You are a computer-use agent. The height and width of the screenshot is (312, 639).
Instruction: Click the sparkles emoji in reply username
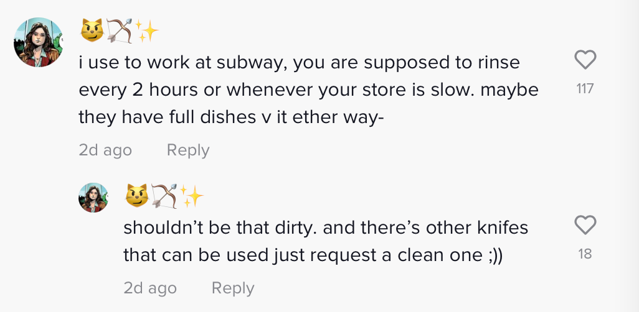[x=192, y=196]
